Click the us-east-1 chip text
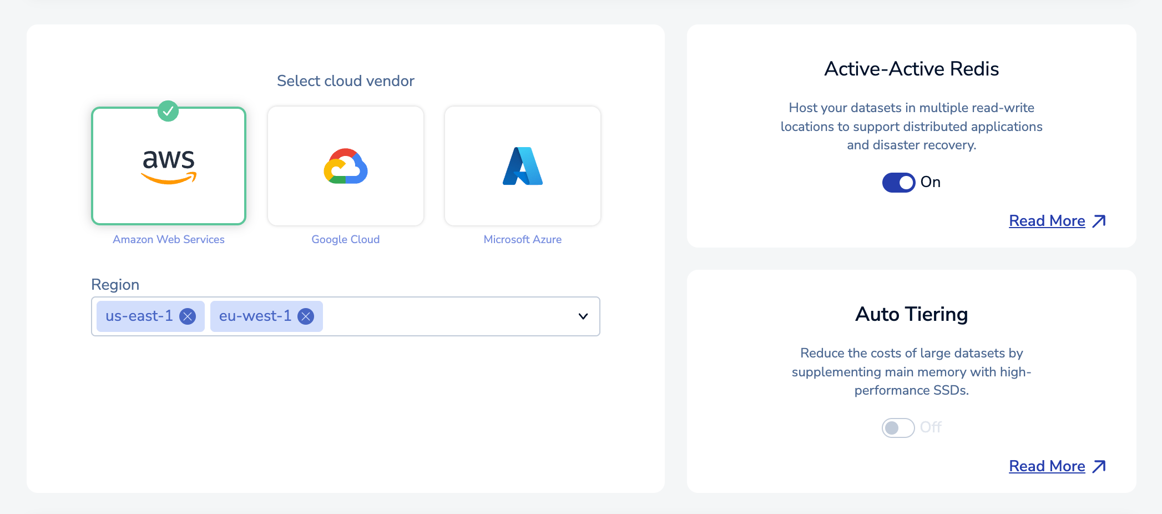This screenshot has width=1162, height=514. 139,316
